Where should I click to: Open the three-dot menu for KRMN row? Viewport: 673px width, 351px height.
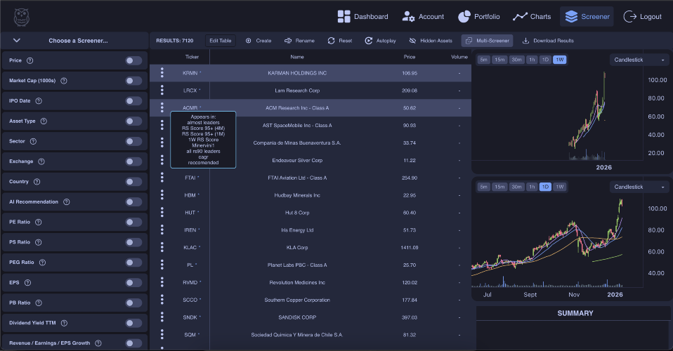[x=162, y=72]
